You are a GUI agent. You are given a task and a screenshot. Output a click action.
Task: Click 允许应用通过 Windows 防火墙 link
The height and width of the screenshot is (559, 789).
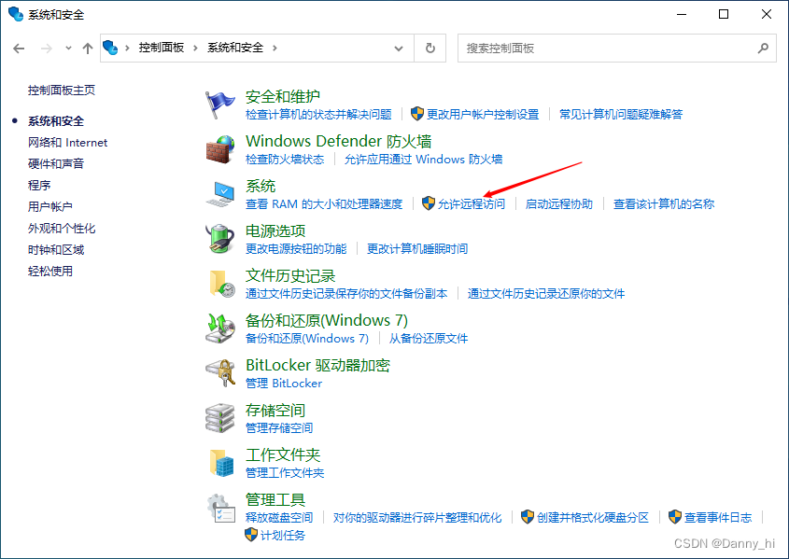(x=423, y=160)
